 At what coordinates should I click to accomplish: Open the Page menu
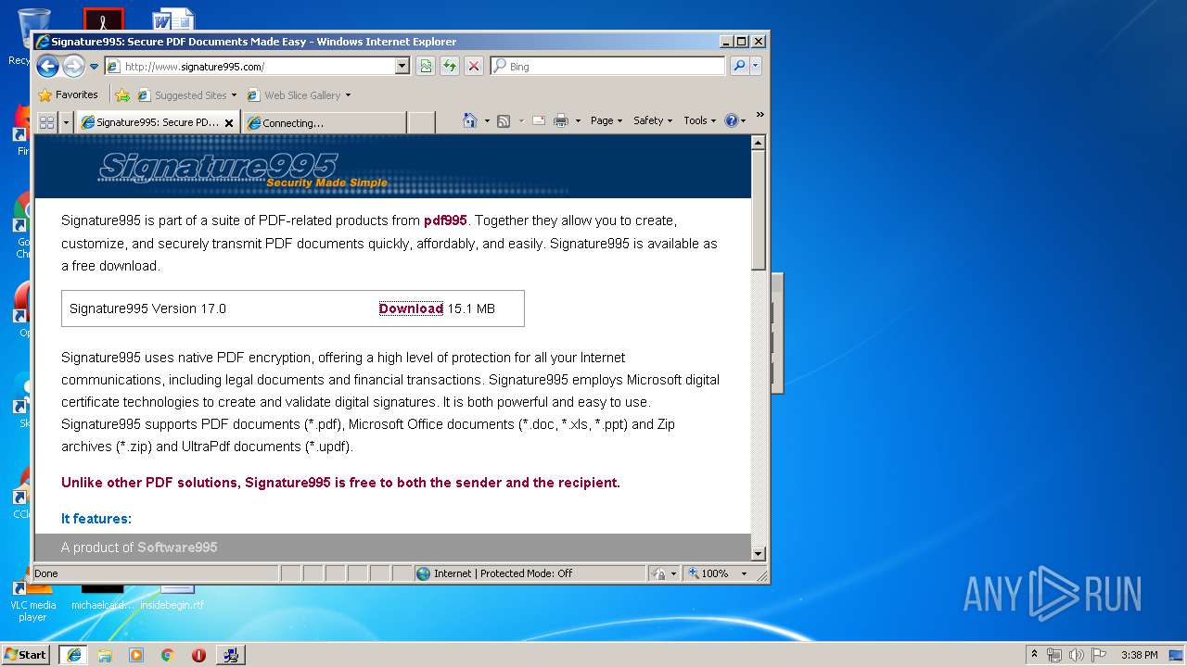pos(606,120)
